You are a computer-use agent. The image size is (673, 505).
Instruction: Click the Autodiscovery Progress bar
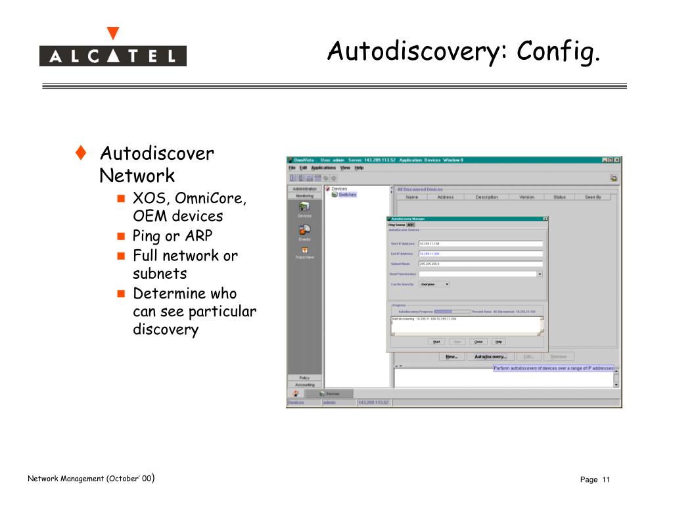point(452,311)
